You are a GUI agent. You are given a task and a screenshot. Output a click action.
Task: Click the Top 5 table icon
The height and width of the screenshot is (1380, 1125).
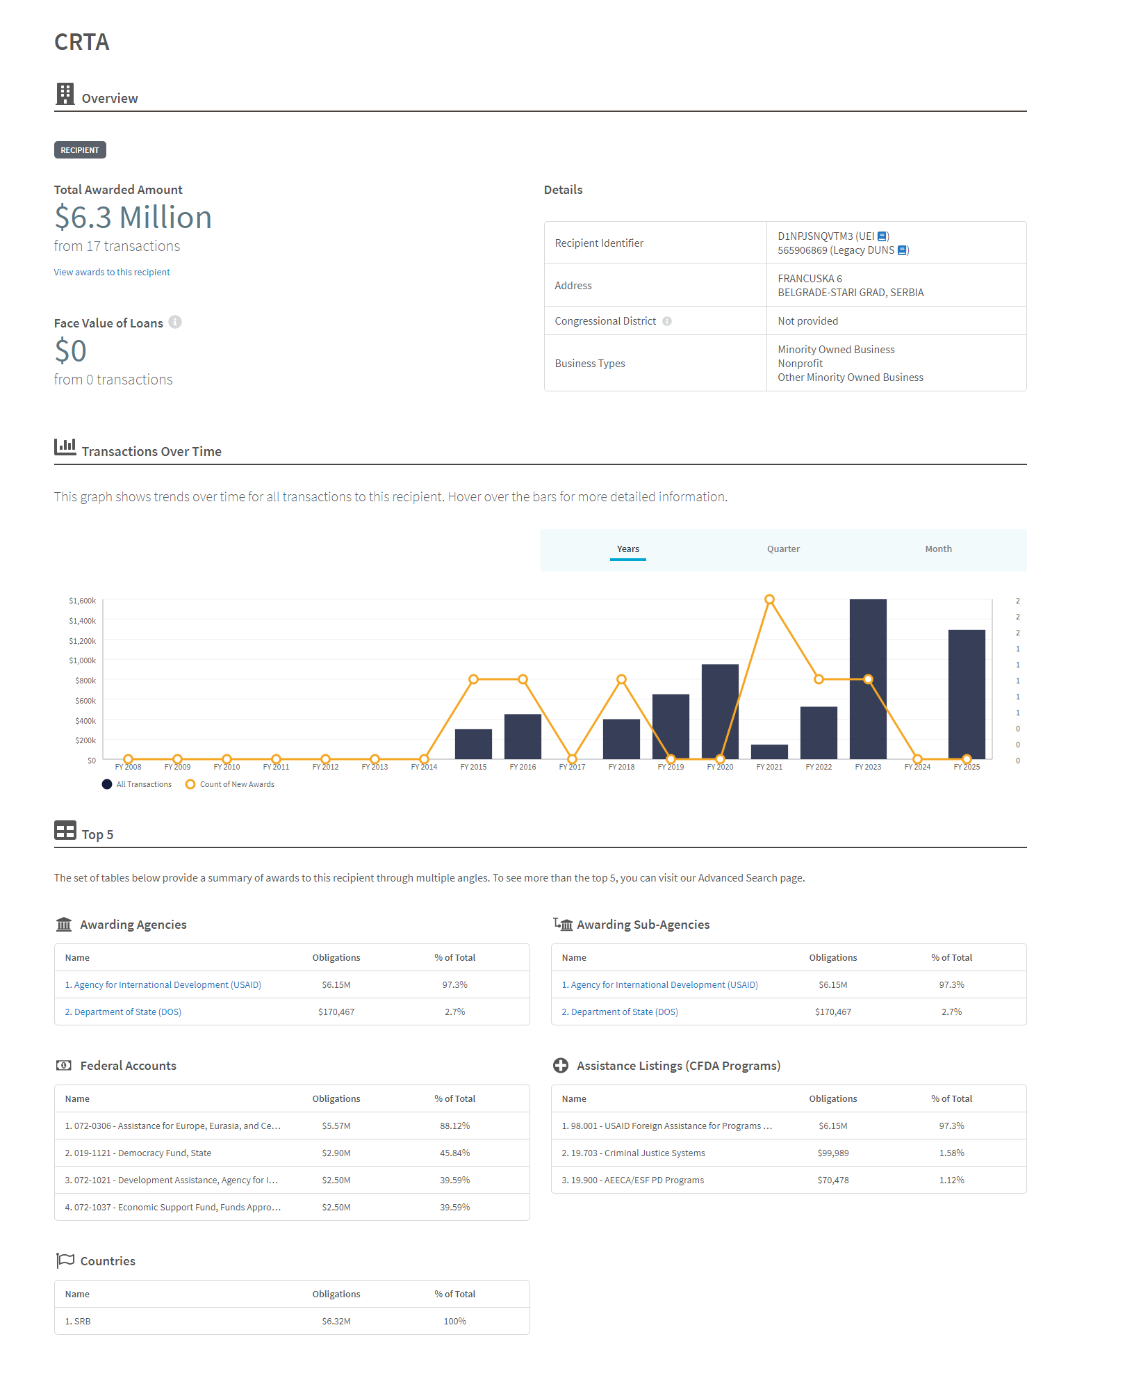pyautogui.click(x=65, y=830)
